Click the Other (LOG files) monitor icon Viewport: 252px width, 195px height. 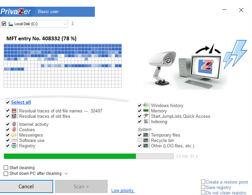coord(146,146)
